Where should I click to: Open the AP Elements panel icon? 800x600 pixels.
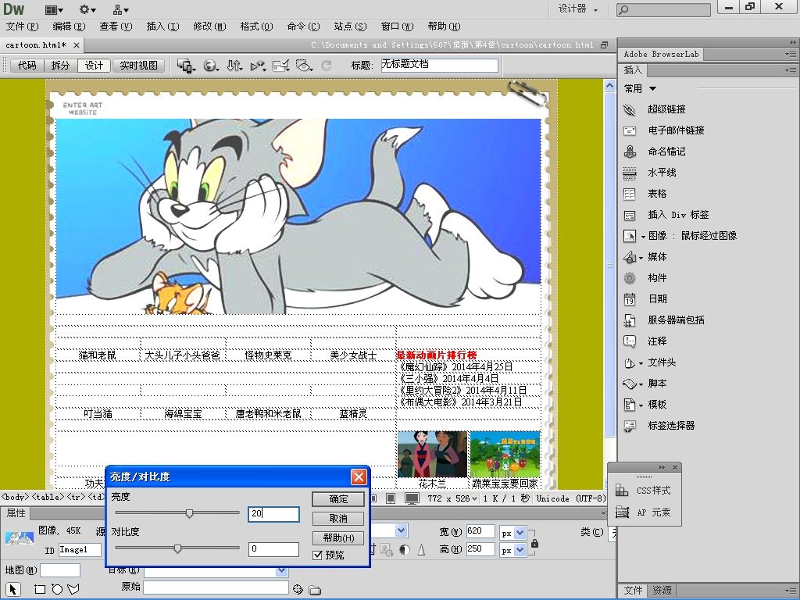pos(622,512)
